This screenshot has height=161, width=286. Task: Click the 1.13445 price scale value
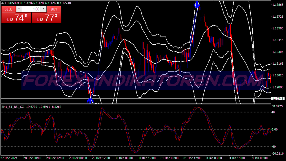click(278, 40)
